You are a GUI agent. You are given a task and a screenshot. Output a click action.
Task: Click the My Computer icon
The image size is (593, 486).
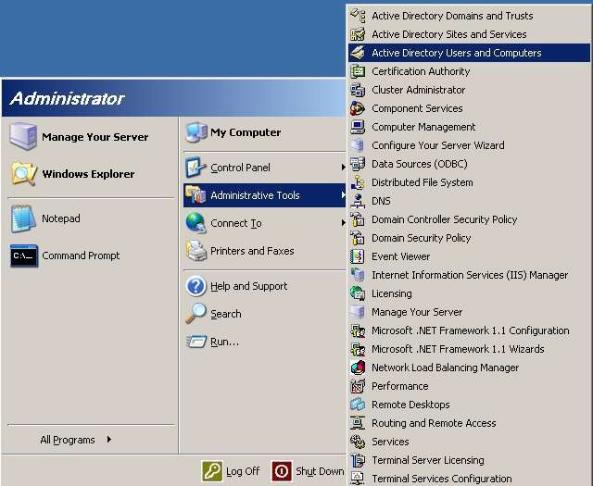(196, 132)
